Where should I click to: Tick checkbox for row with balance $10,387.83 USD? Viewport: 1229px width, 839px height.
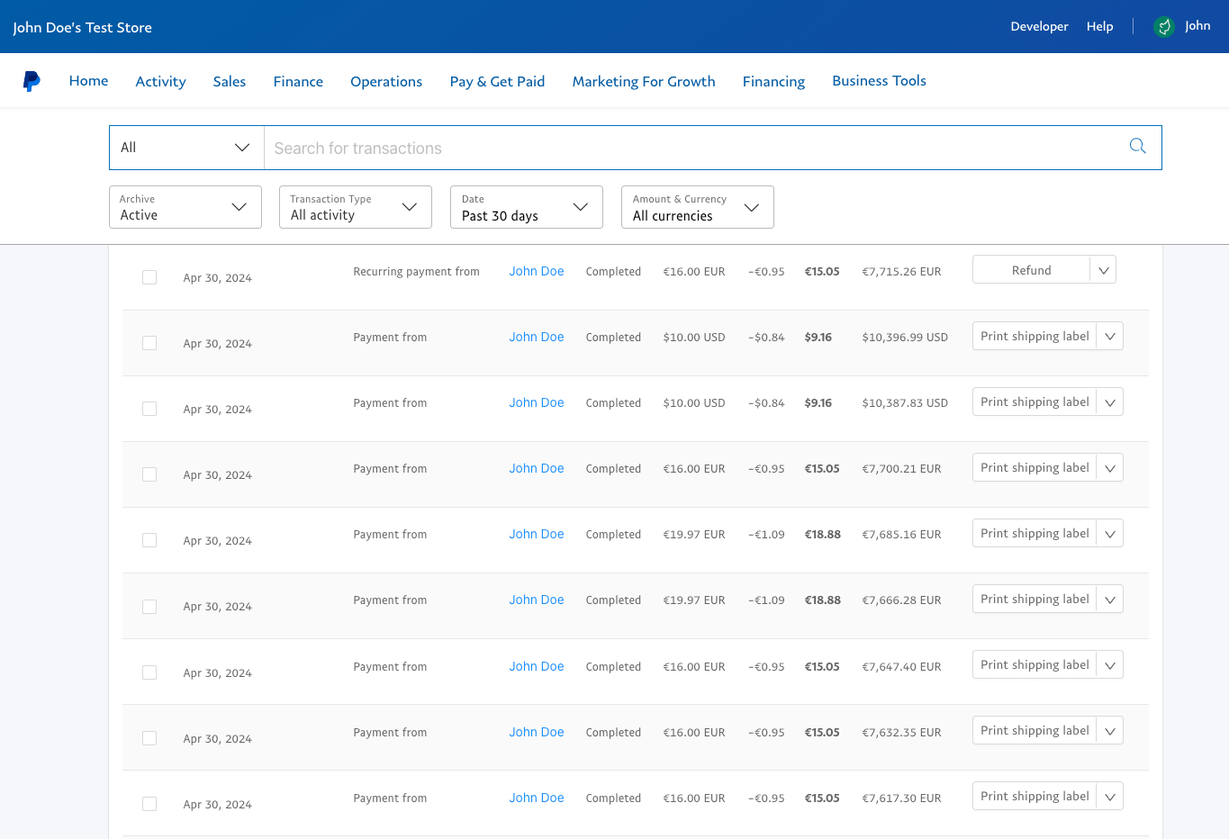pos(149,409)
